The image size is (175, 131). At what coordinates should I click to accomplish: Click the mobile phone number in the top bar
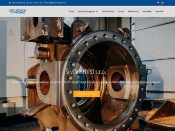(x=35, y=3)
